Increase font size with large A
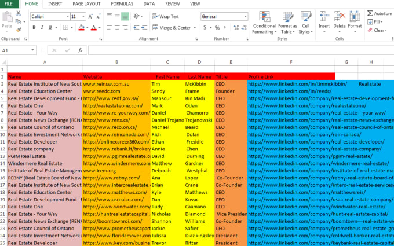The height and width of the screenshot is (246, 394). (90, 17)
